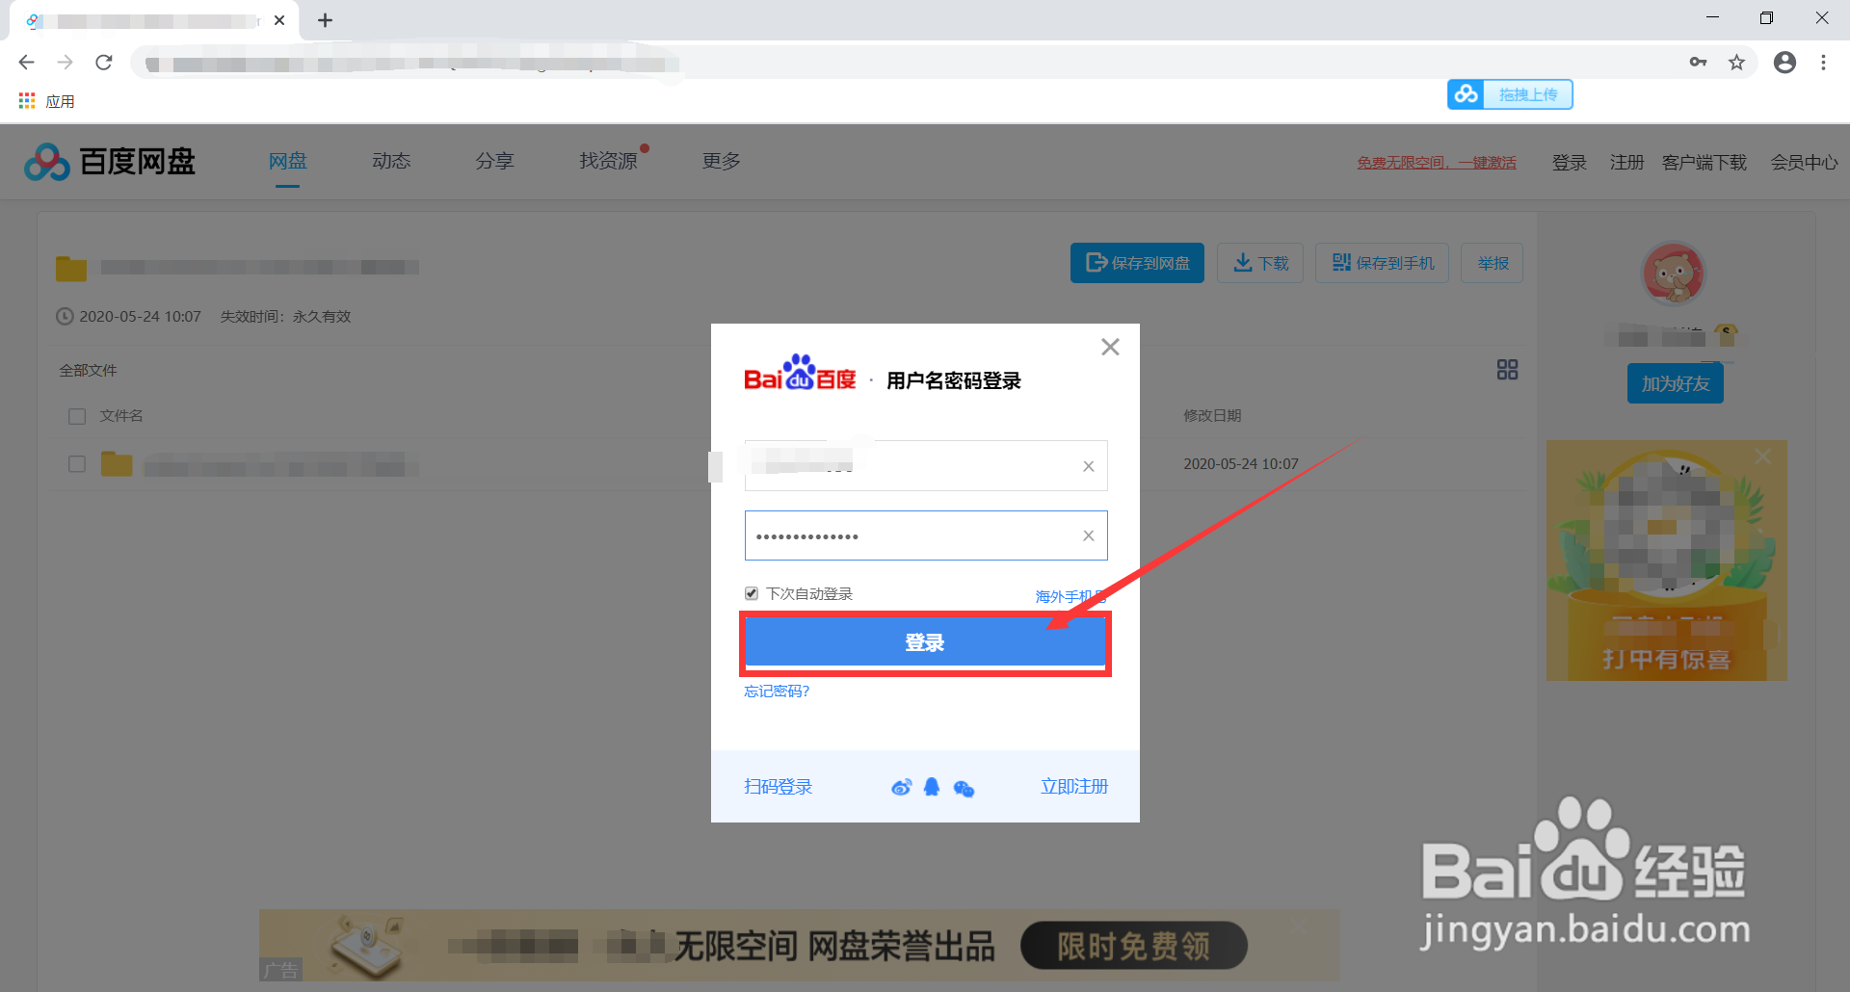
Task: Click the 立即注册 register link
Action: (x=1073, y=787)
